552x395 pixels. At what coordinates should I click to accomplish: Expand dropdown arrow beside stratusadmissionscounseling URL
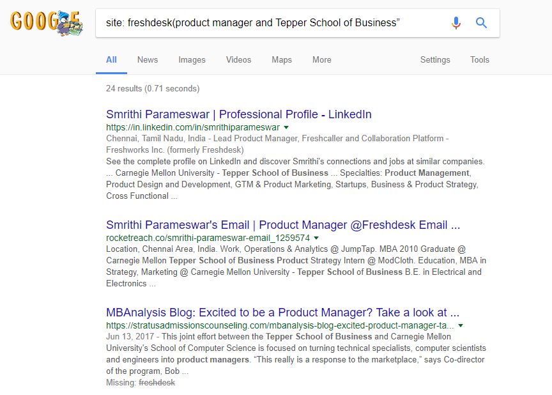pyautogui.click(x=461, y=325)
